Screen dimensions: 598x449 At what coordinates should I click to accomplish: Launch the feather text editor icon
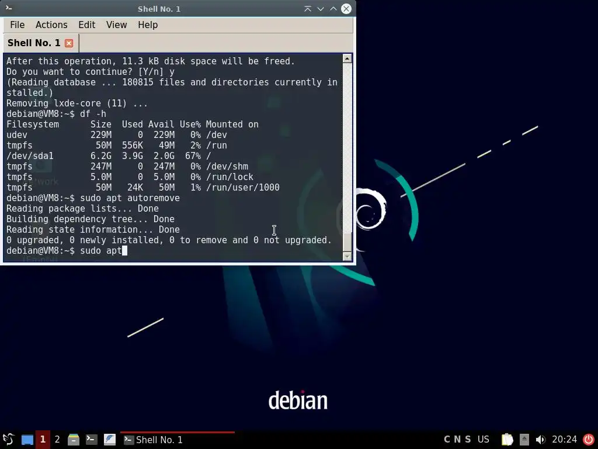click(x=109, y=440)
